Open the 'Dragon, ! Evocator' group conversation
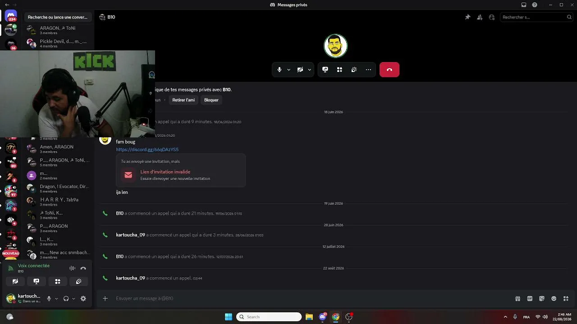 point(59,189)
